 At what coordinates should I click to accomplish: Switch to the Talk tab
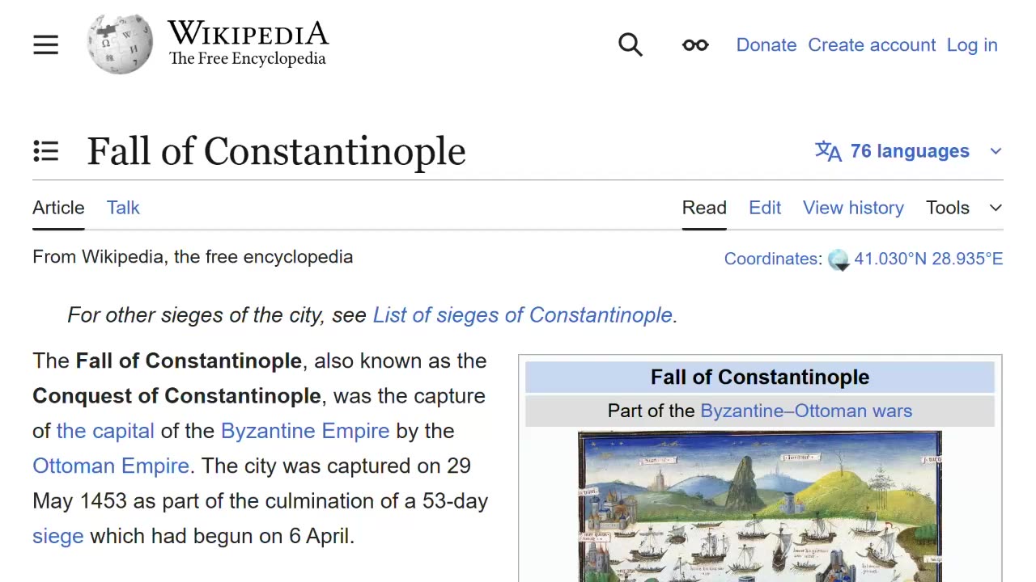click(x=123, y=208)
